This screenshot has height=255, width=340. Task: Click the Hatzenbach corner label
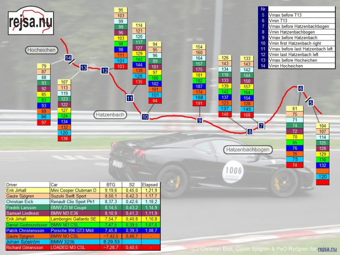click(x=110, y=115)
